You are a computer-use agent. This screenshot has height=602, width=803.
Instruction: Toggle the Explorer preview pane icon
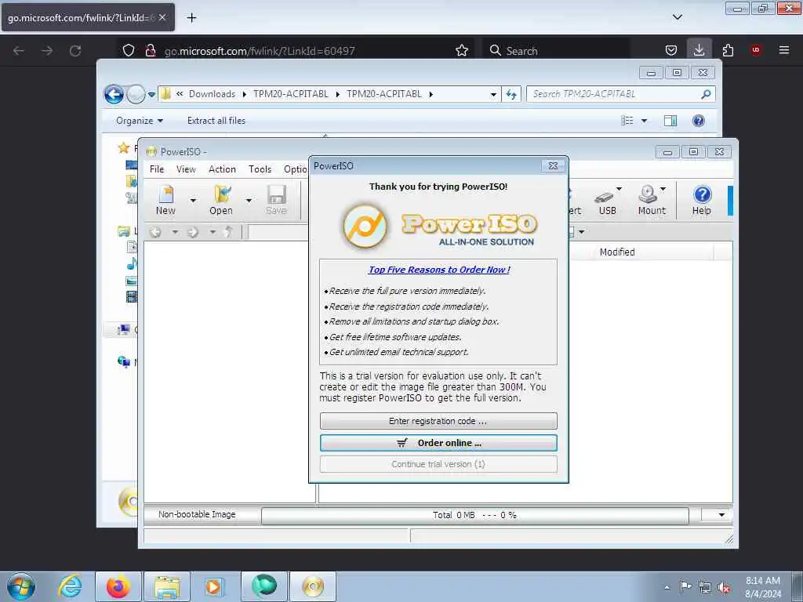coord(670,121)
